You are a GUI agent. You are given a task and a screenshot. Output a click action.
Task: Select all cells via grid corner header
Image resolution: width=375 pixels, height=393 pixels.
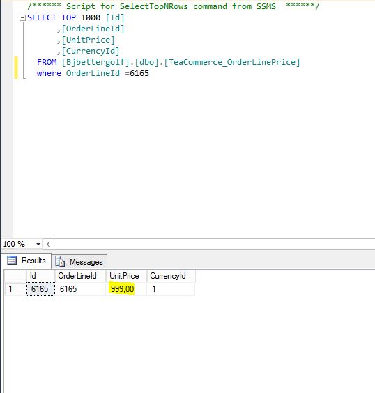[x=15, y=276]
